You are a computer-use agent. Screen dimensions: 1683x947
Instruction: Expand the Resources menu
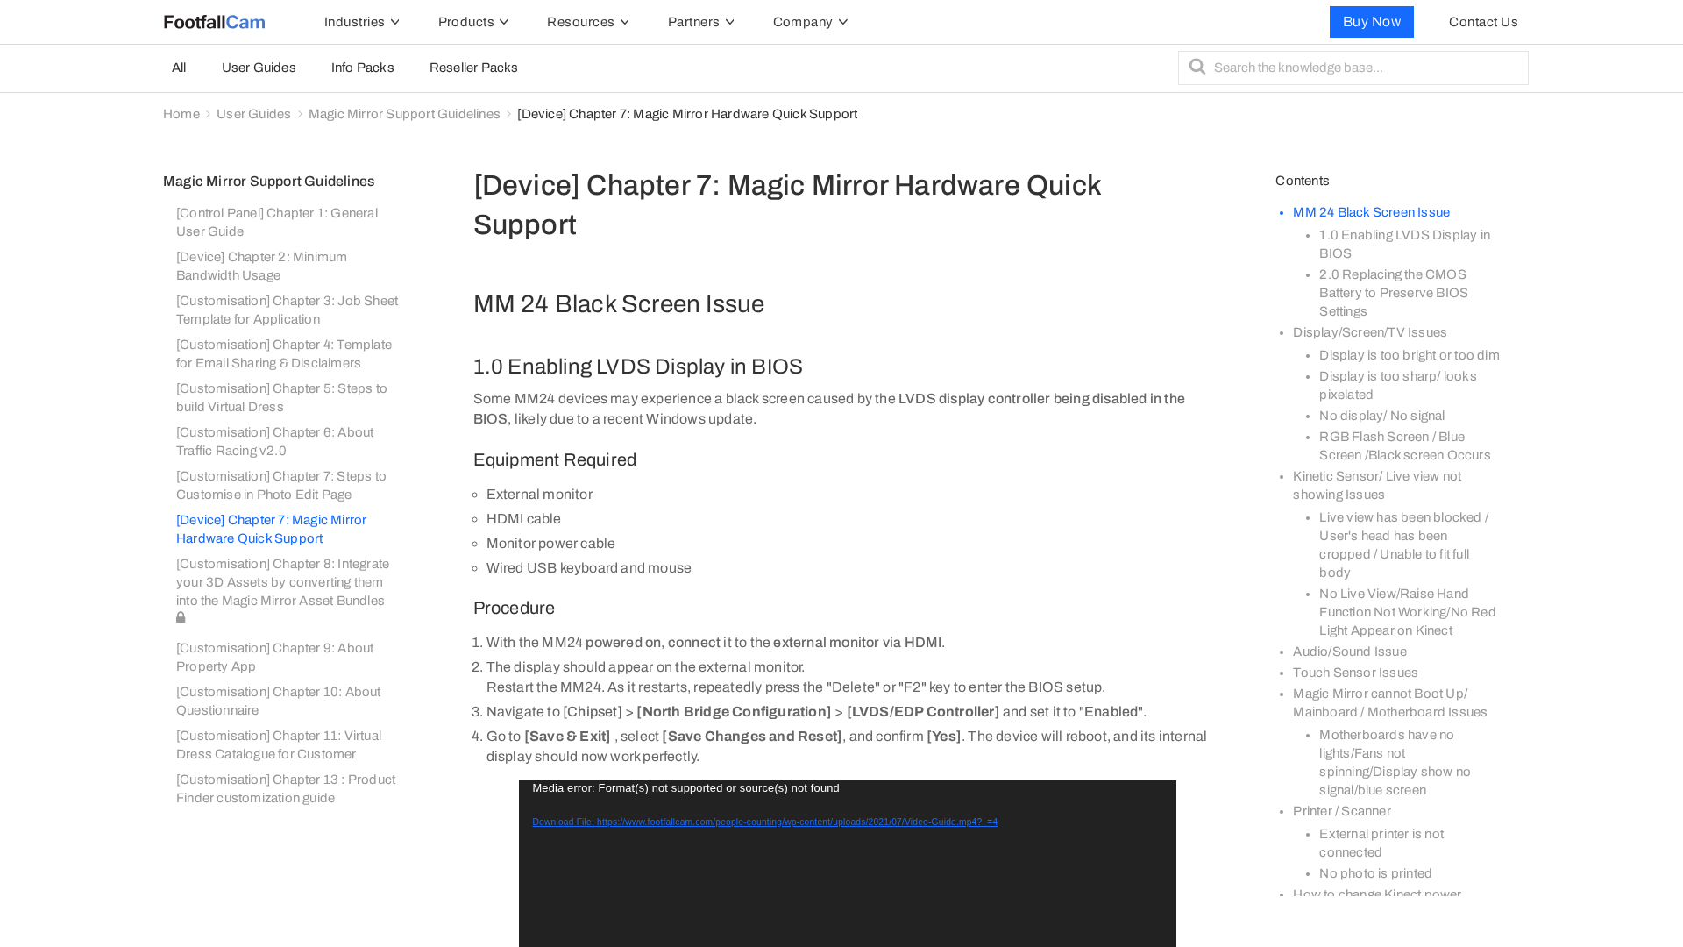click(x=587, y=22)
